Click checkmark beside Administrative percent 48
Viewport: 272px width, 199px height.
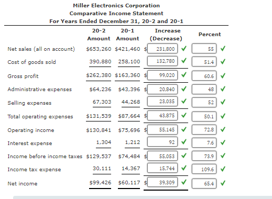[223, 89]
